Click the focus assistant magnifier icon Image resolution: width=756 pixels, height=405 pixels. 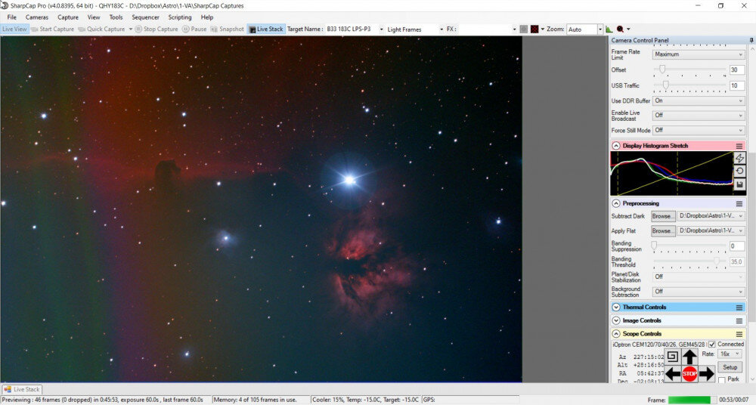(620, 29)
